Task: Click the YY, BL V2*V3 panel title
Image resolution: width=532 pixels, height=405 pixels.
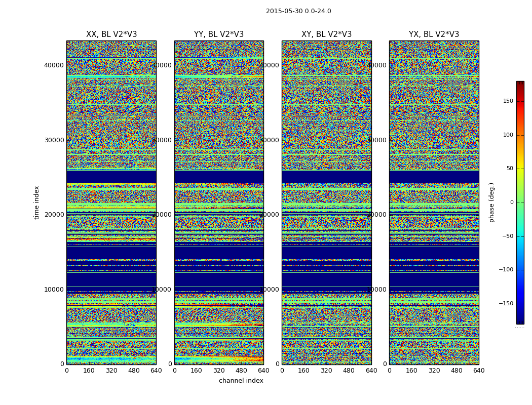Action: [x=219, y=34]
